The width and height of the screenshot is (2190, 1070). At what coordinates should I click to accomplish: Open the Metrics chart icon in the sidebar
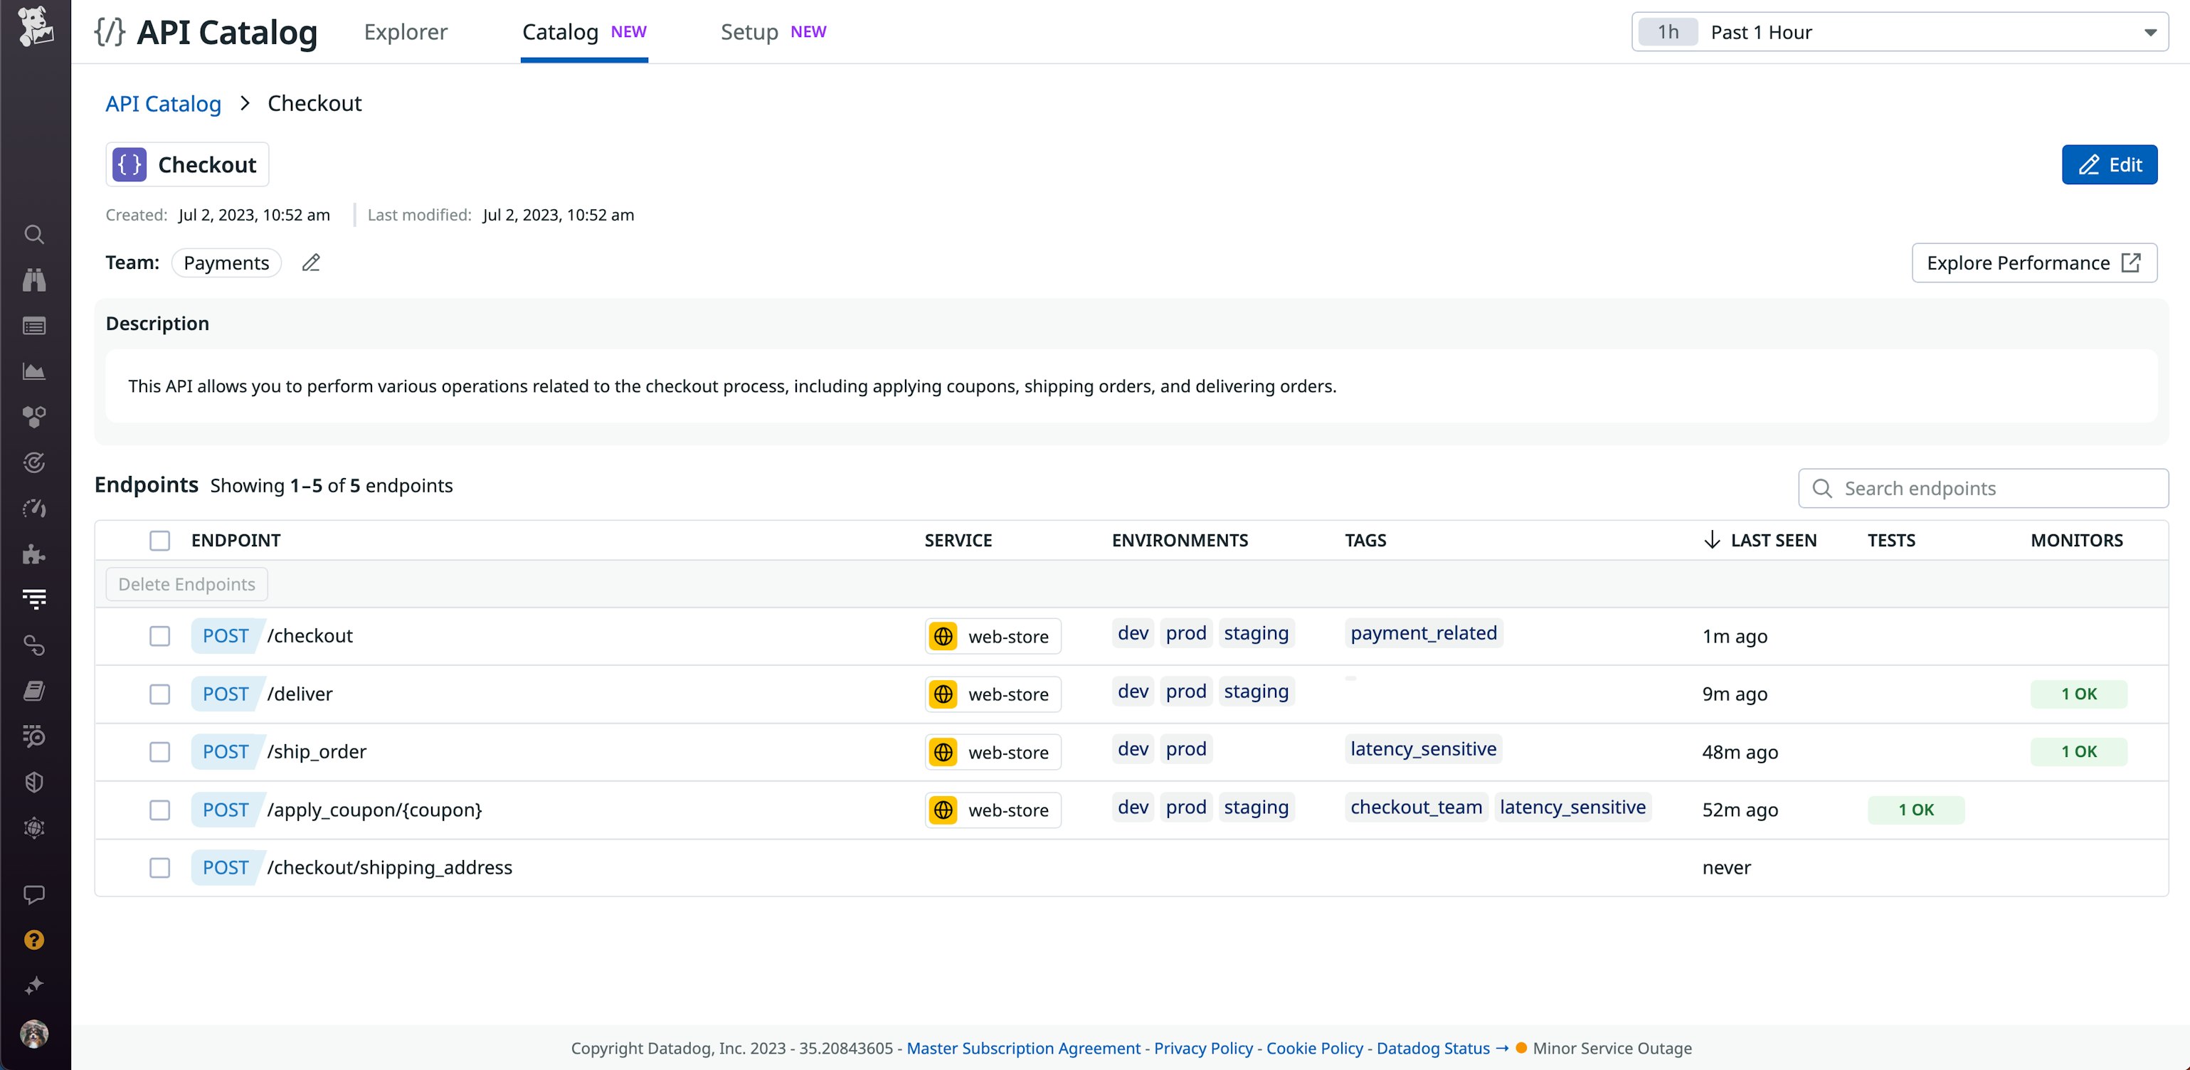[x=34, y=371]
